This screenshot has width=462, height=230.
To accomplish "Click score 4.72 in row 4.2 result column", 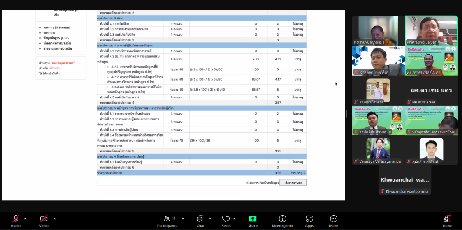I will pos(256,59).
